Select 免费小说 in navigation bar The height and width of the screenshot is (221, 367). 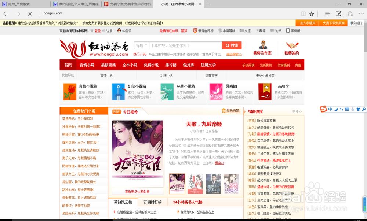point(151,65)
